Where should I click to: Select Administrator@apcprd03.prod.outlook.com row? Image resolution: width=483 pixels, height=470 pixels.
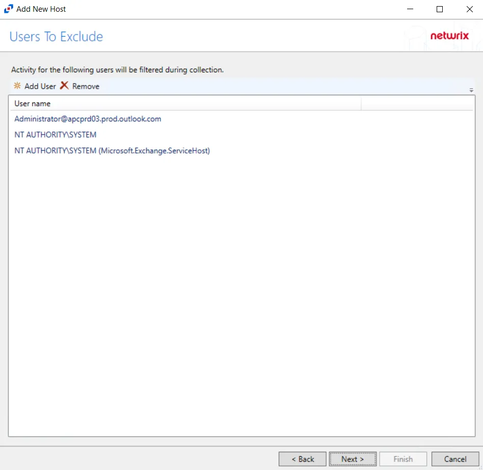coord(242,119)
